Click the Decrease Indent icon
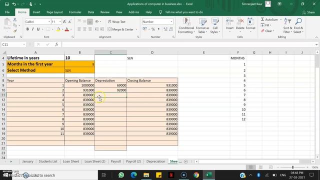Image resolution: width=320 pixels, height=180 pixels. [x=96, y=29]
